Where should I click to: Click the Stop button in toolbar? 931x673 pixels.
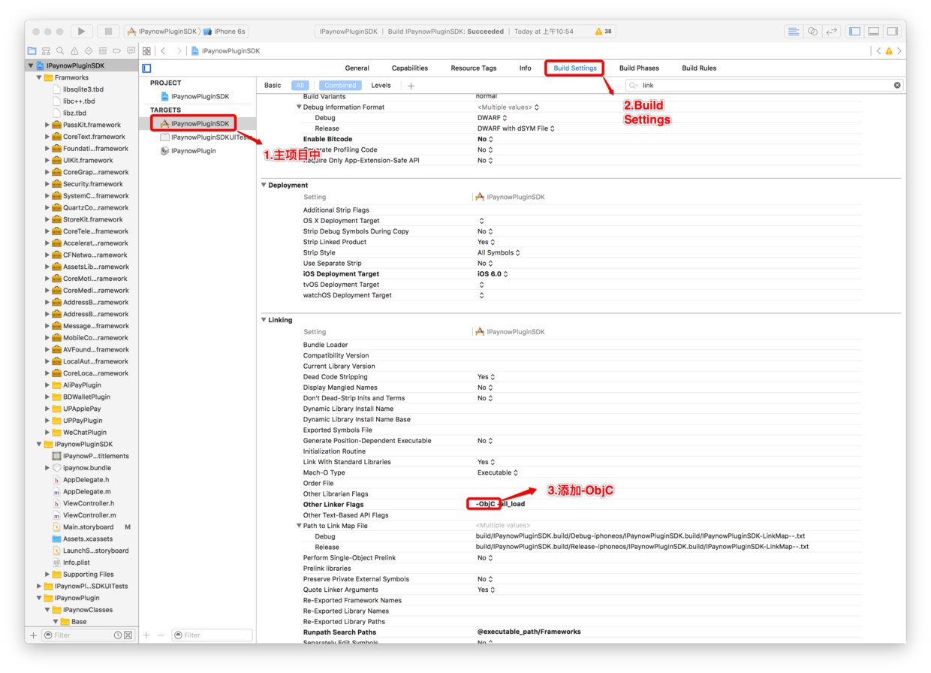click(x=108, y=32)
